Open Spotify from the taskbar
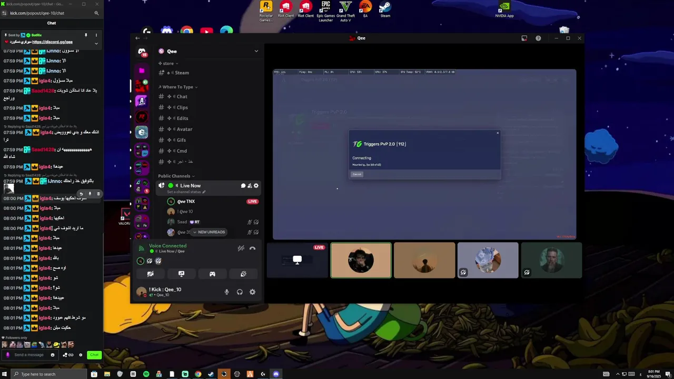This screenshot has width=674, height=379. (146, 374)
